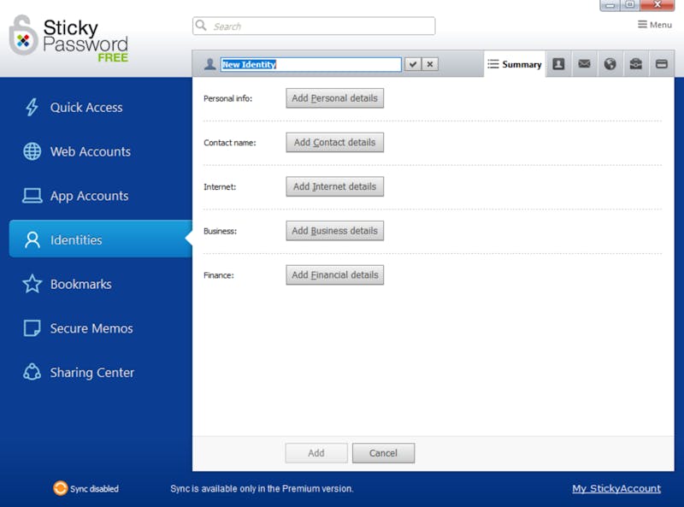The height and width of the screenshot is (507, 684).
Task: Click Add Personal details button
Action: (334, 98)
